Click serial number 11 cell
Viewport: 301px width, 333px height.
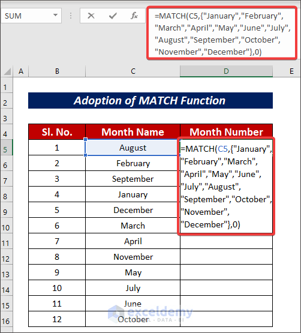tap(57, 304)
